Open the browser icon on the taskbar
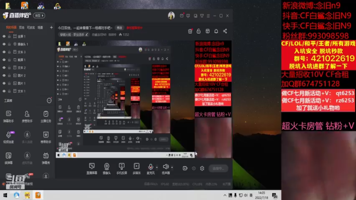 16,195
